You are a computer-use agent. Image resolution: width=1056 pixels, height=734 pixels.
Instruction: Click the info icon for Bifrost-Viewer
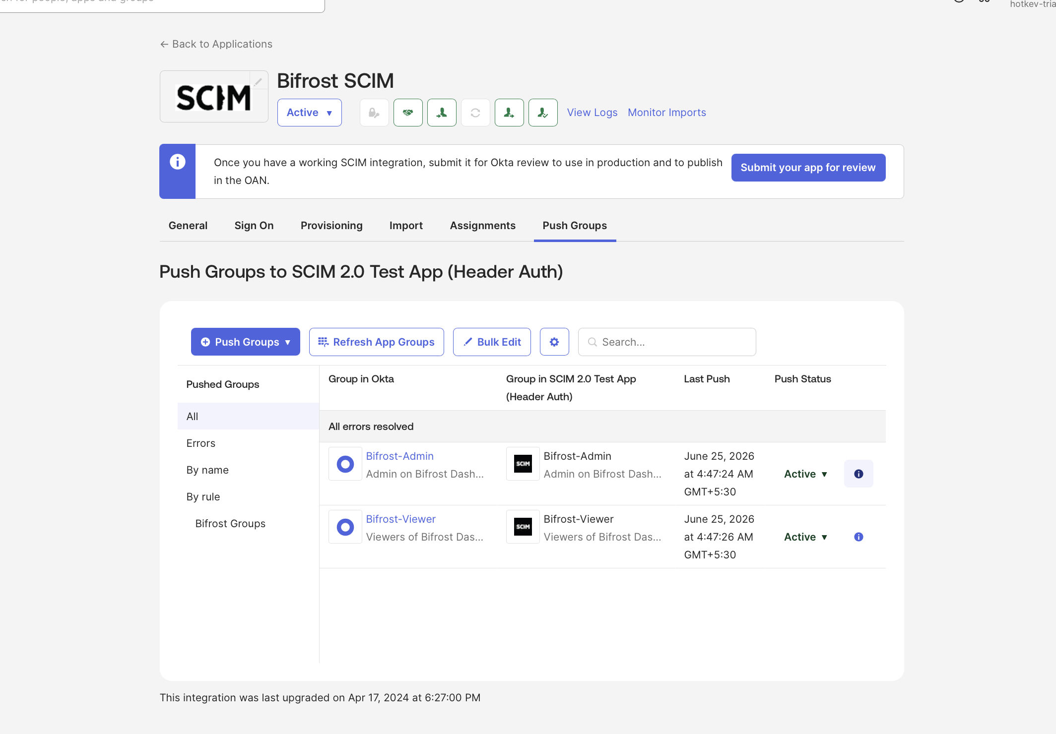coord(858,537)
